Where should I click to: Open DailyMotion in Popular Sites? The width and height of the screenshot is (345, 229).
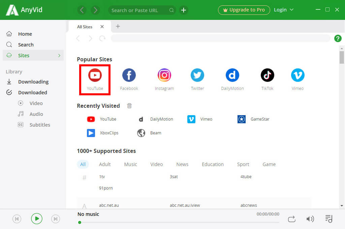[x=232, y=79]
